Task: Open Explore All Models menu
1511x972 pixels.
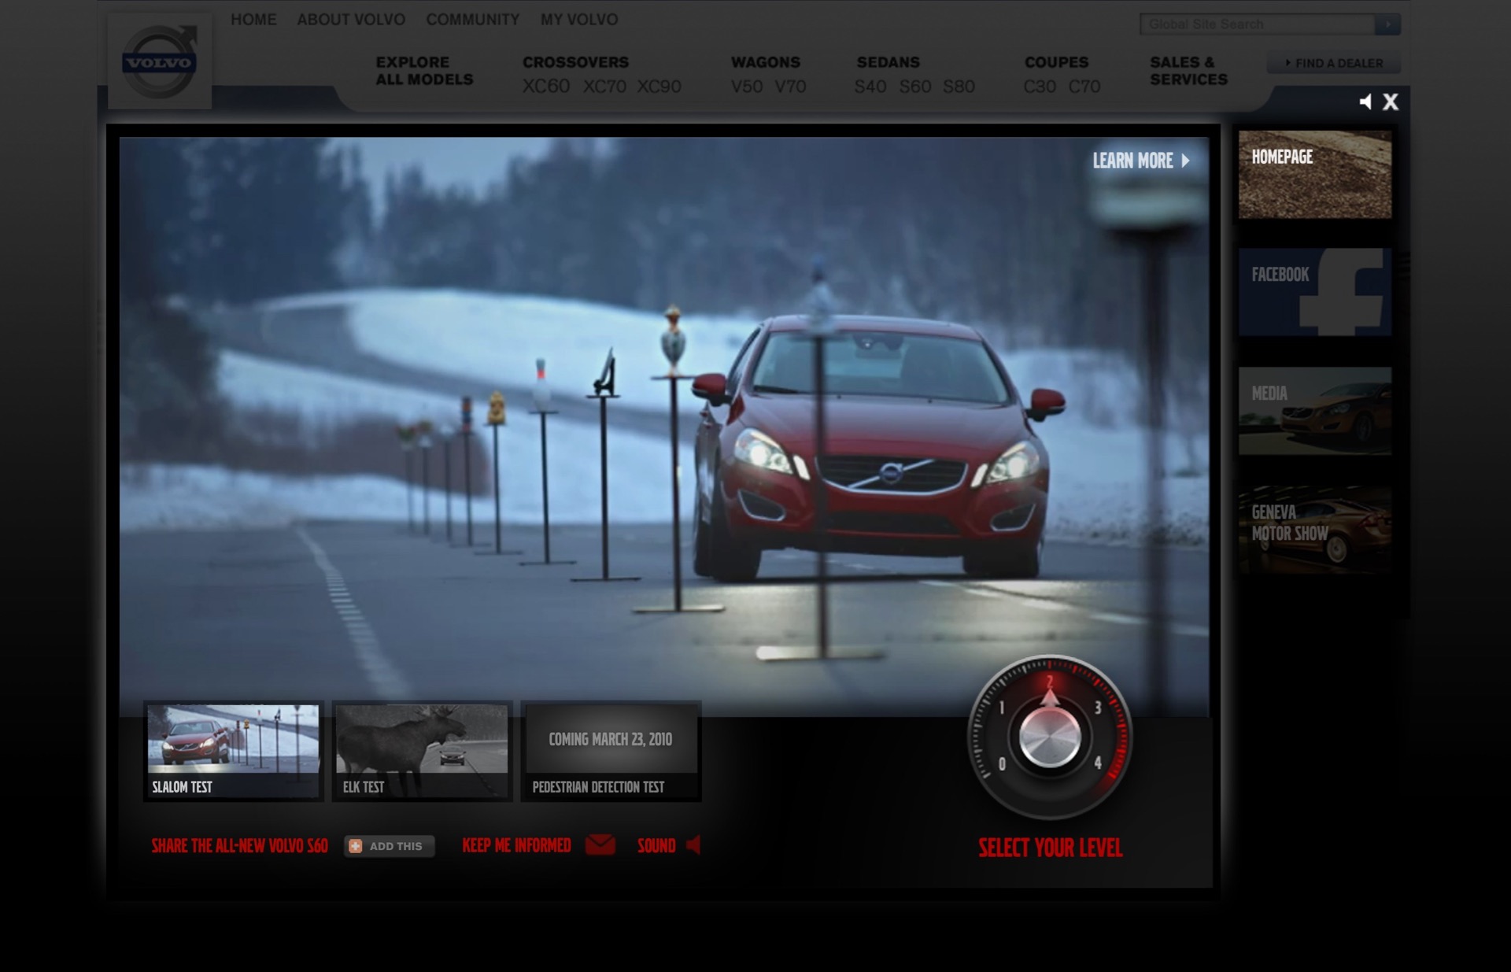Action: pyautogui.click(x=424, y=71)
